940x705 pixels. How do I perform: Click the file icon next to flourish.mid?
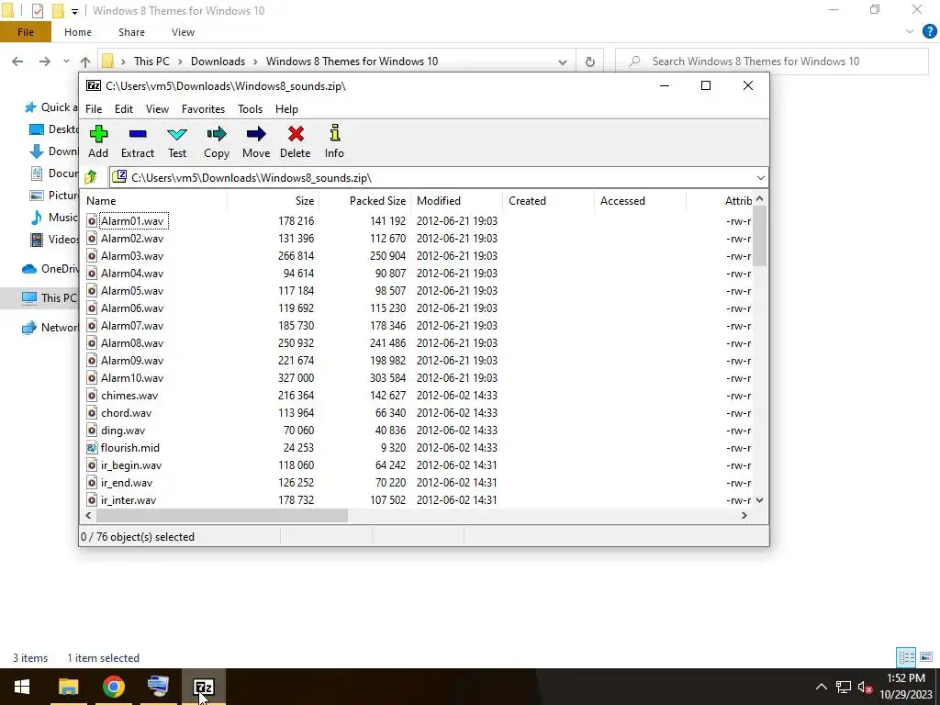92,448
